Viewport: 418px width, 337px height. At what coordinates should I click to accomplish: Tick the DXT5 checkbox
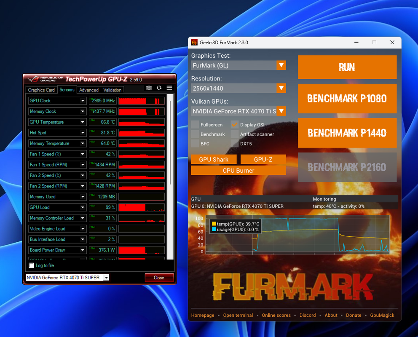[x=235, y=144]
